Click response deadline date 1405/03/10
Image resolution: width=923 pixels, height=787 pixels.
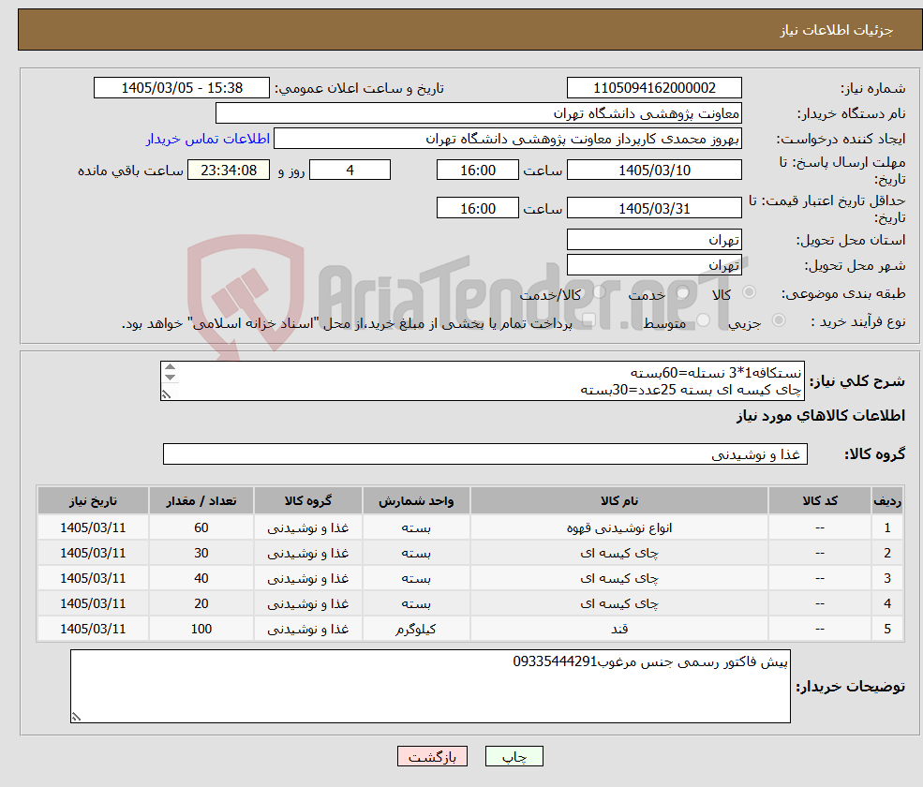[654, 171]
